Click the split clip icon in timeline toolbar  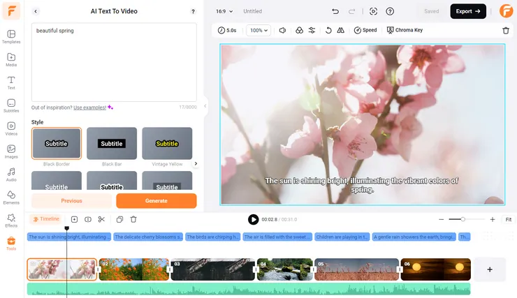(88, 219)
